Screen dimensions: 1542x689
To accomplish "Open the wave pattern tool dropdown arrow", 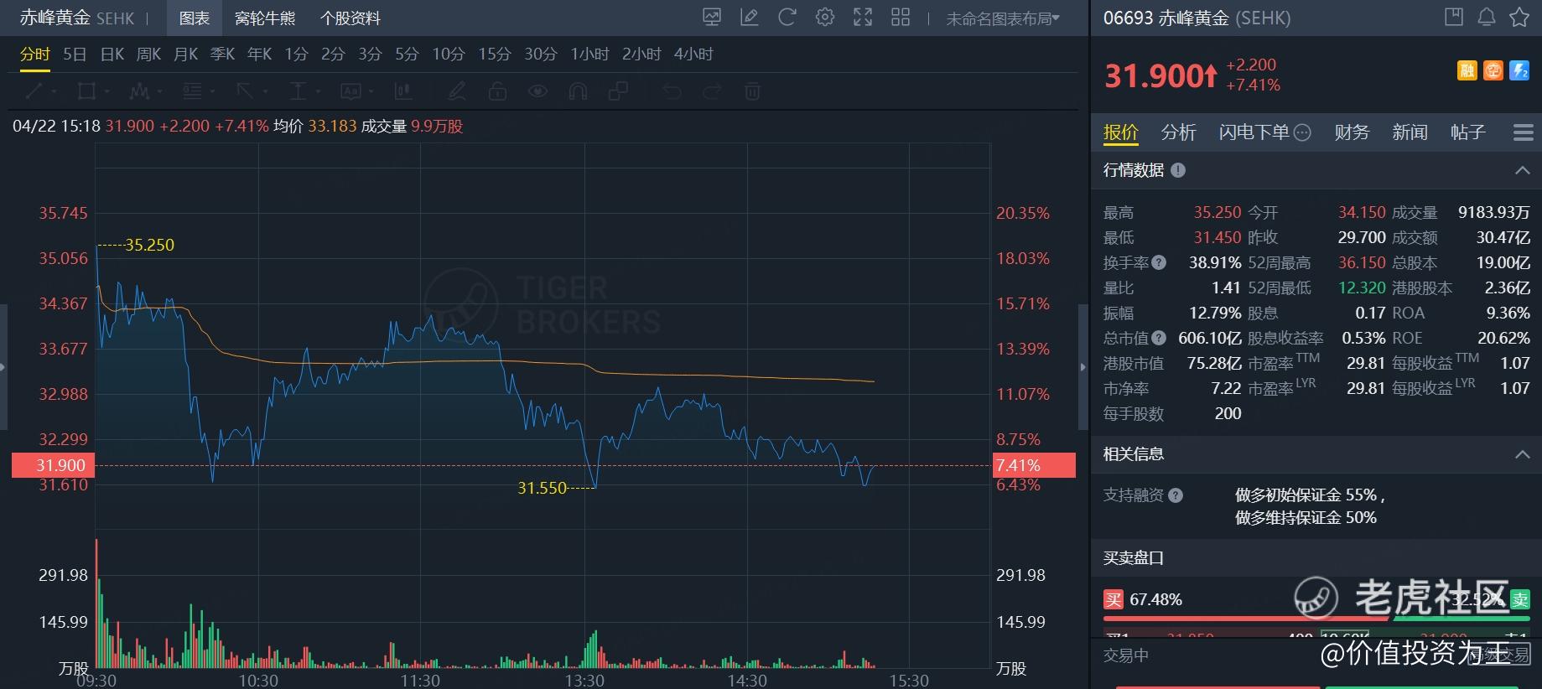I will pyautogui.click(x=159, y=91).
